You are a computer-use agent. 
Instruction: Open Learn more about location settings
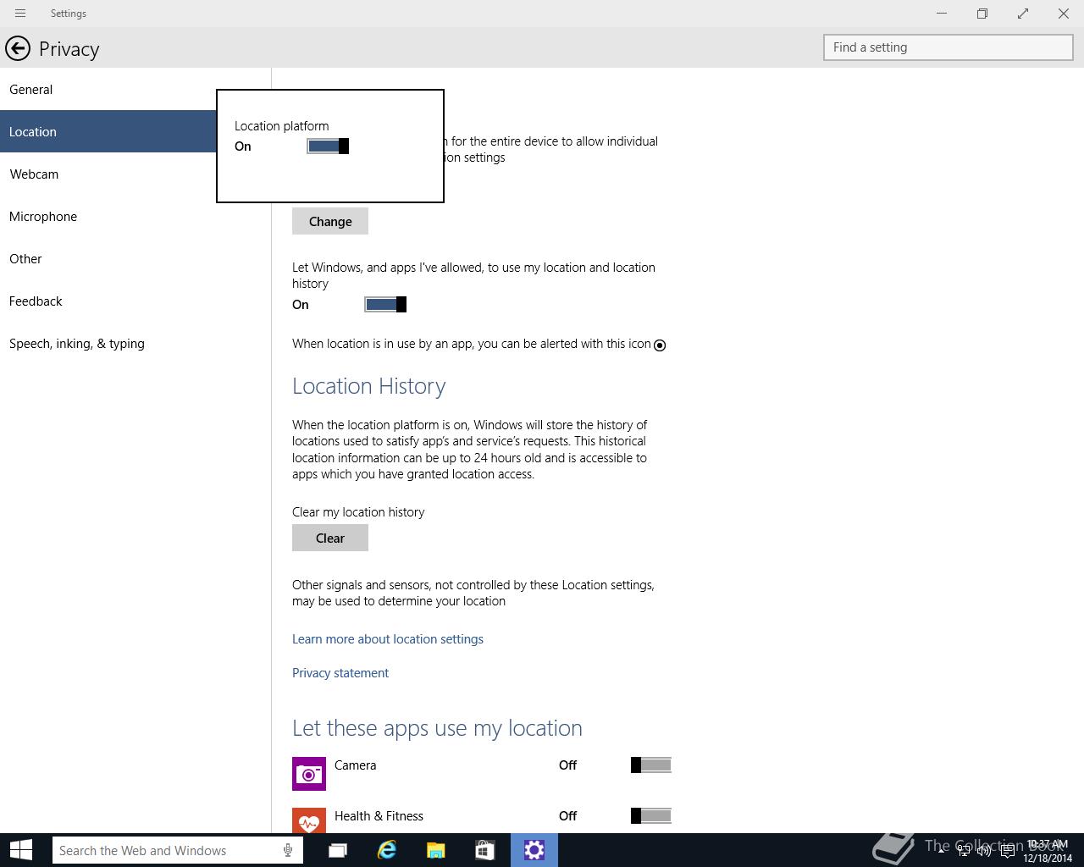point(388,639)
